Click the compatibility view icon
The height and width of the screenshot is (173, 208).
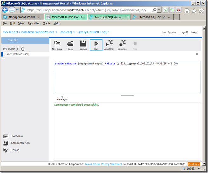165,10
